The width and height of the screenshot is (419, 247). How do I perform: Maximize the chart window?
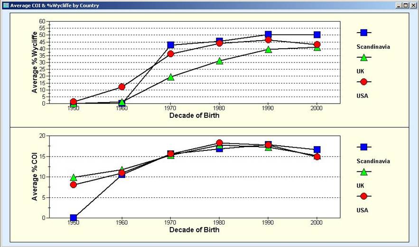[x=405, y=6]
